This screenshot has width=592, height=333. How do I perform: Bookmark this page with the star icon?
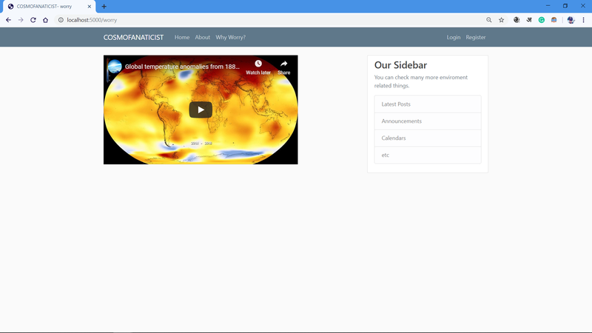click(x=501, y=20)
